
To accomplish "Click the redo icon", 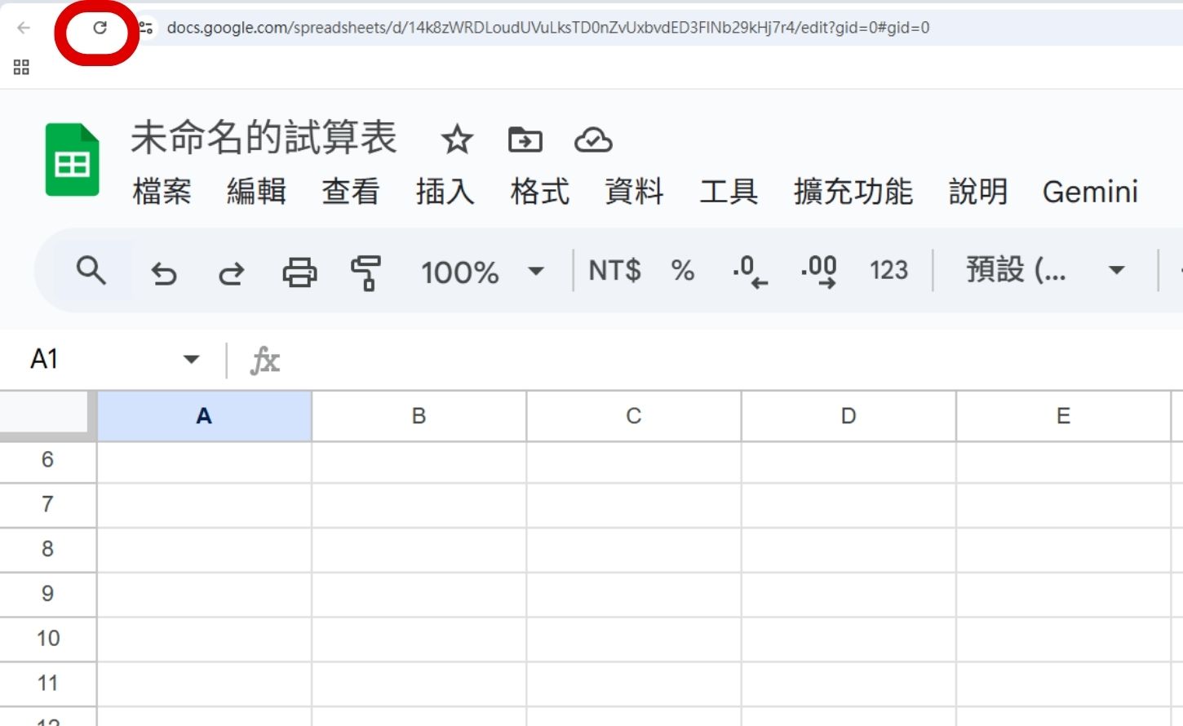I will pyautogui.click(x=230, y=272).
